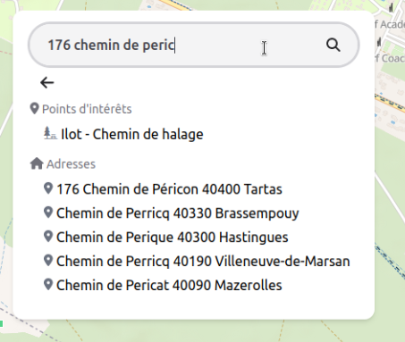Click the magnifying glass search icon

333,45
